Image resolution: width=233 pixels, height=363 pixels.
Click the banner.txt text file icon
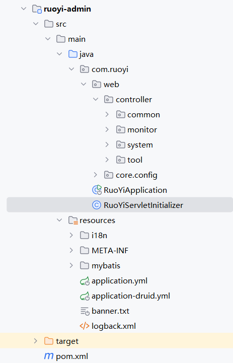[85, 311]
